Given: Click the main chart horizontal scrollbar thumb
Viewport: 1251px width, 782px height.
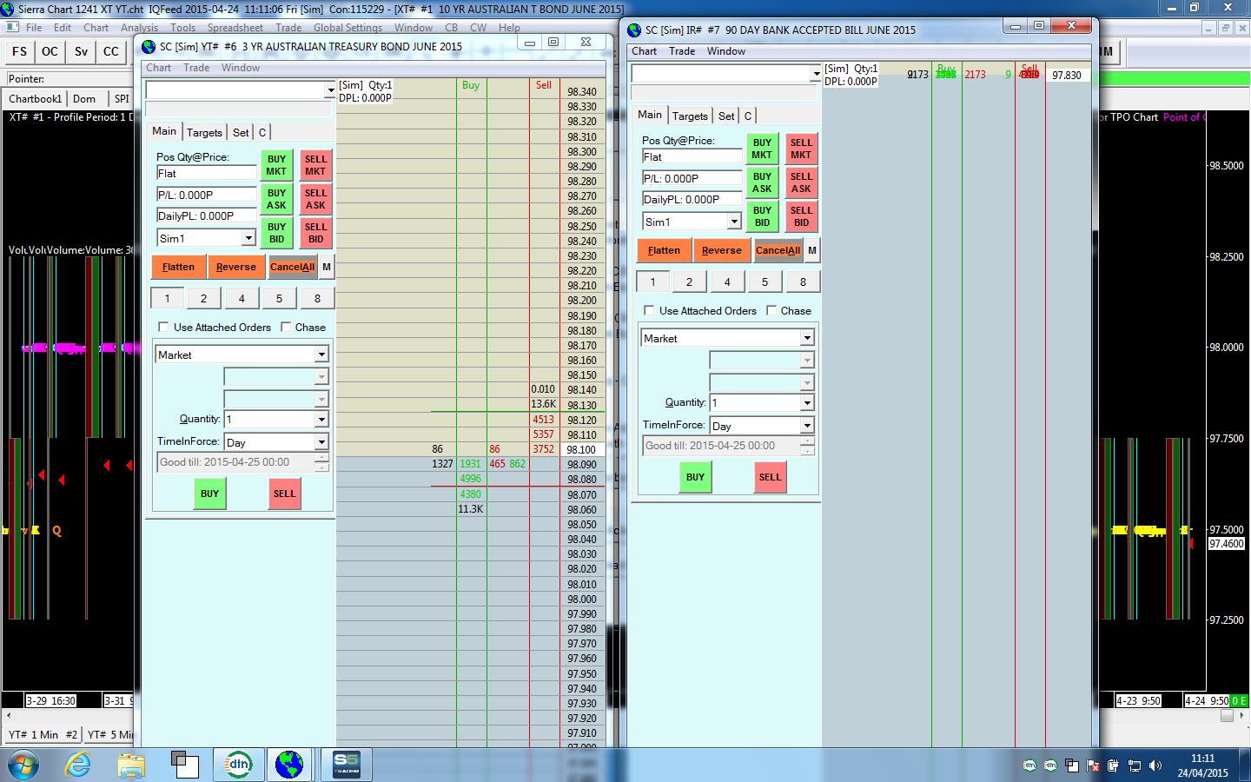Looking at the screenshot, I should click(x=1227, y=716).
